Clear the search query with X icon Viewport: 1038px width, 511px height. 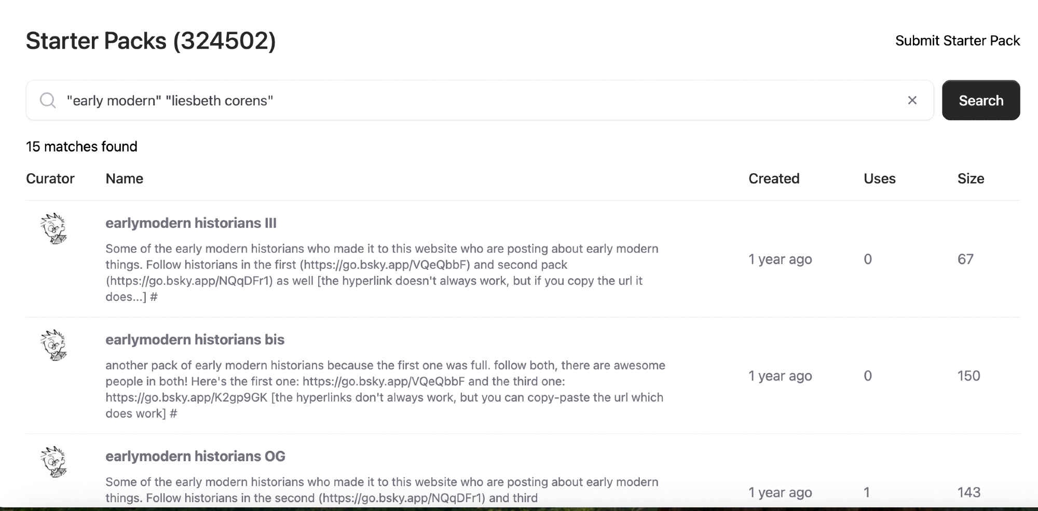[912, 100]
